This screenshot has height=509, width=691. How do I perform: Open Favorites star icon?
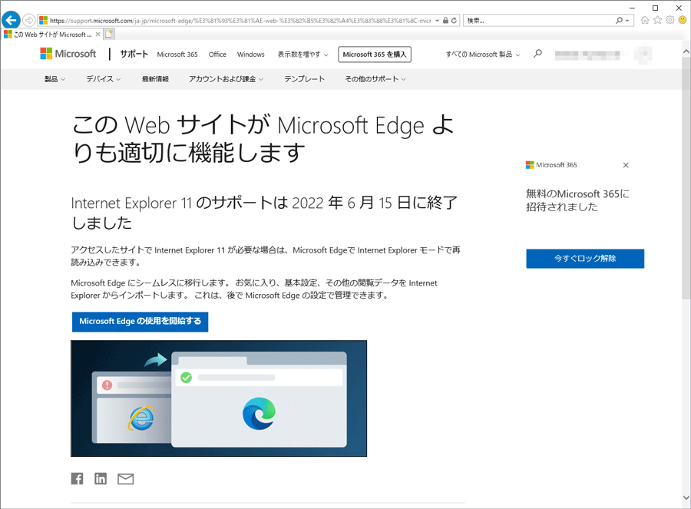click(657, 20)
